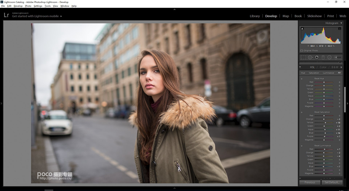Show the left panel group
Screen dimensions: 349x191
(1, 104)
